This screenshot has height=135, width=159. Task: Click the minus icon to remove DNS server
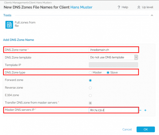140,110
